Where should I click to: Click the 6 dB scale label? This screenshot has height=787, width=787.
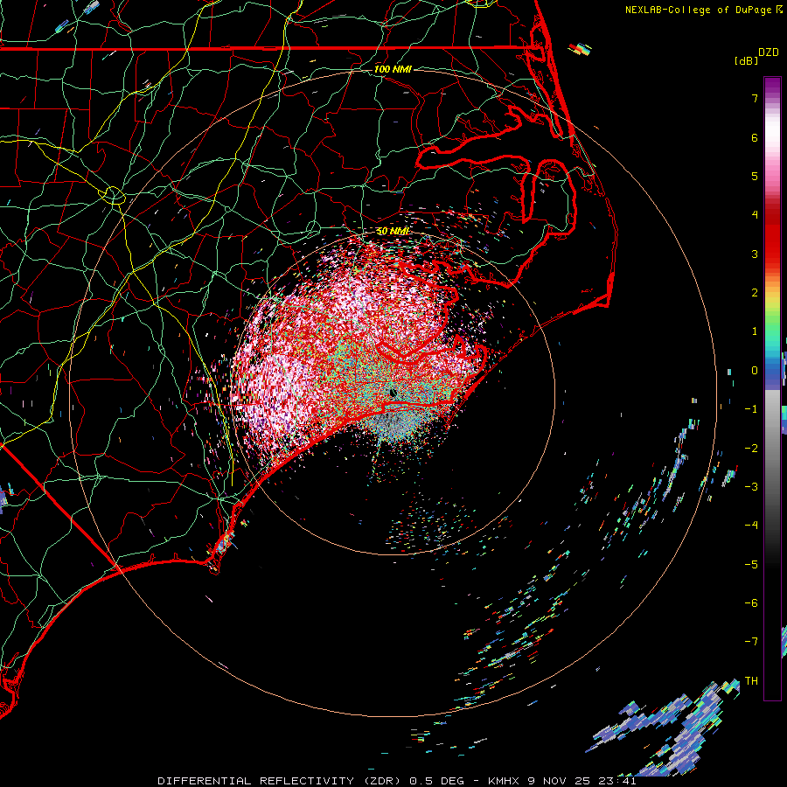tap(755, 137)
